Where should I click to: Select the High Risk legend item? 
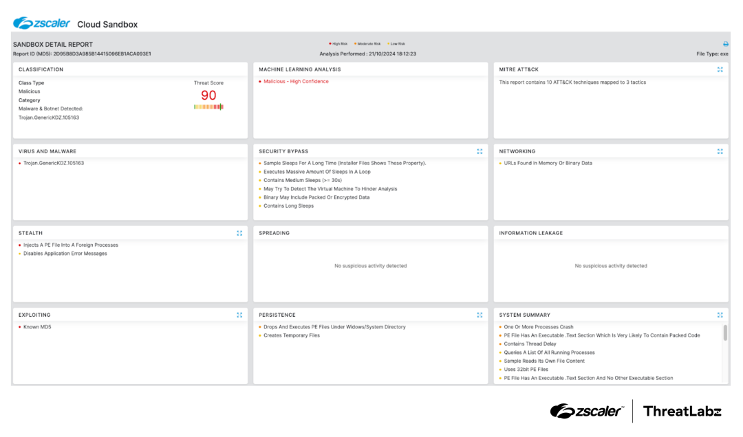point(338,43)
